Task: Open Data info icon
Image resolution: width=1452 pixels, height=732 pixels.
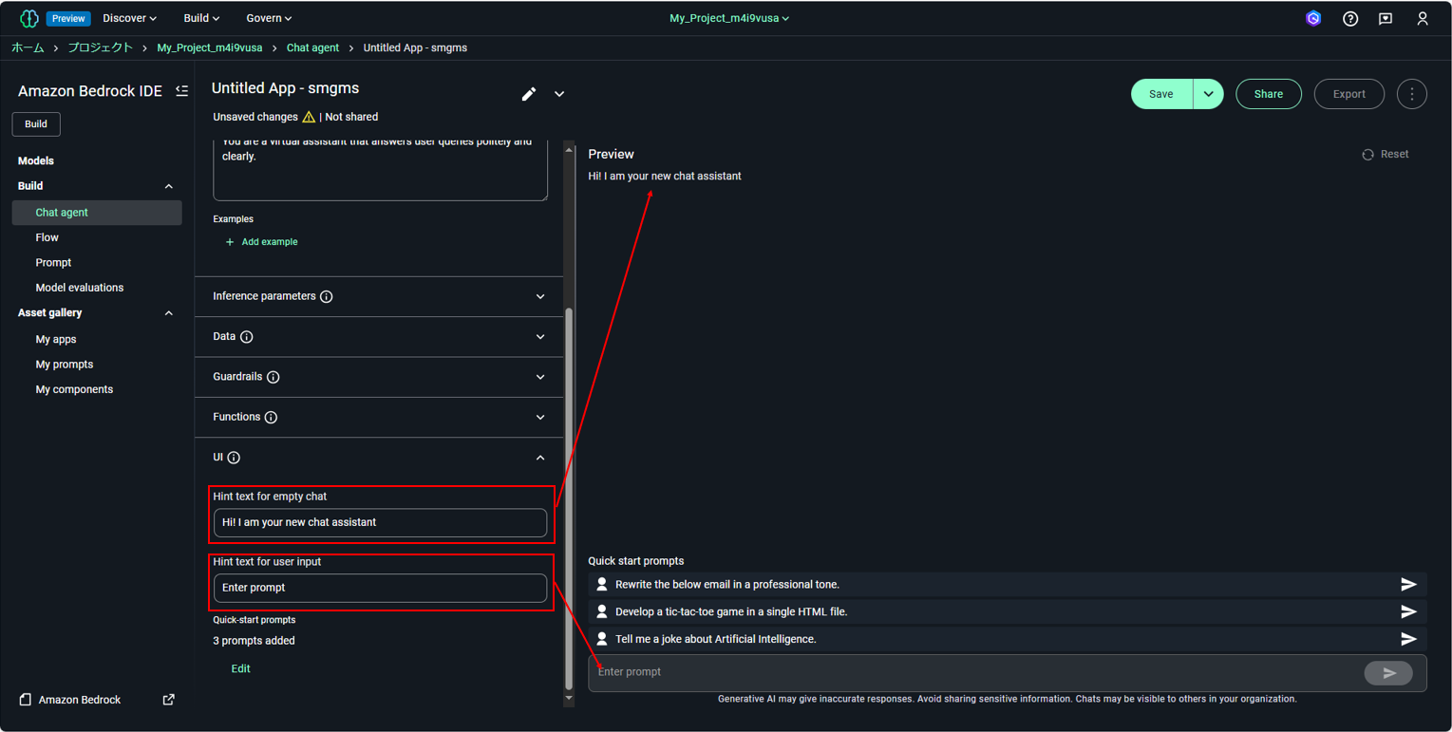Action: pos(247,337)
